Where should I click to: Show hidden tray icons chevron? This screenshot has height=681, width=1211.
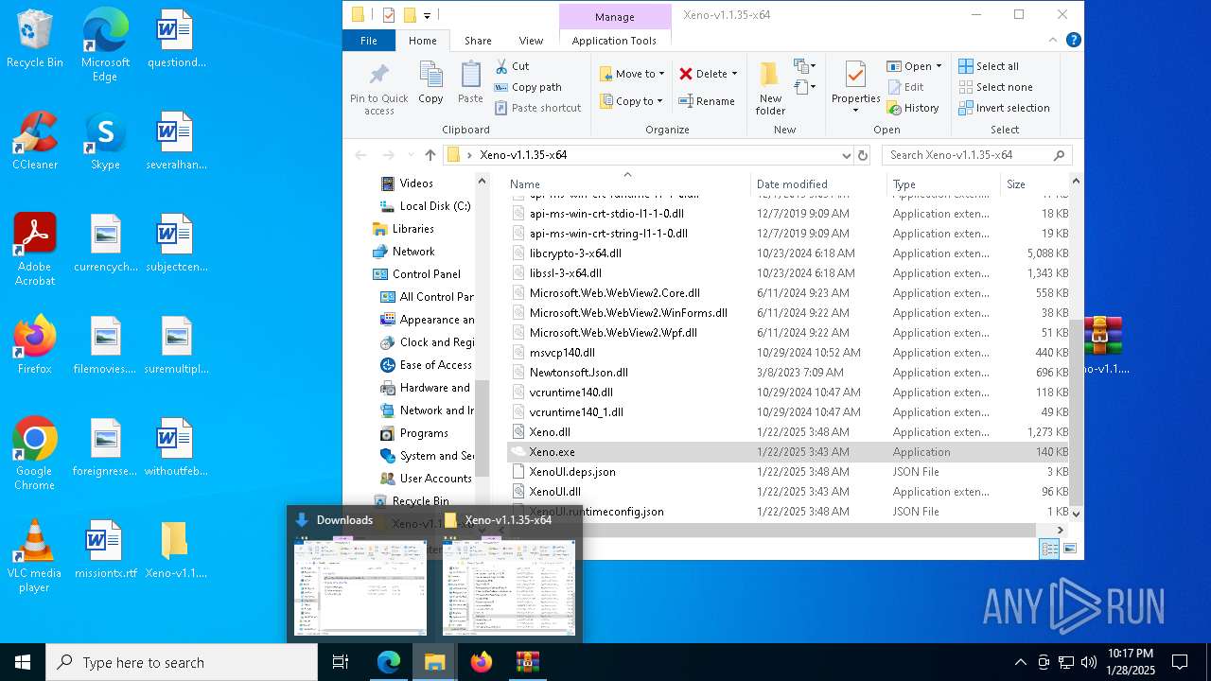tap(1020, 662)
